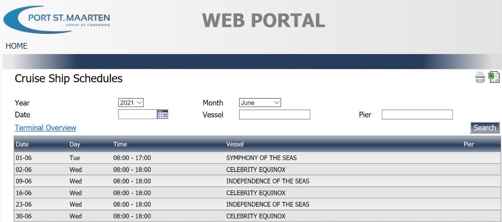Click the printer icon to print schedule

point(480,78)
